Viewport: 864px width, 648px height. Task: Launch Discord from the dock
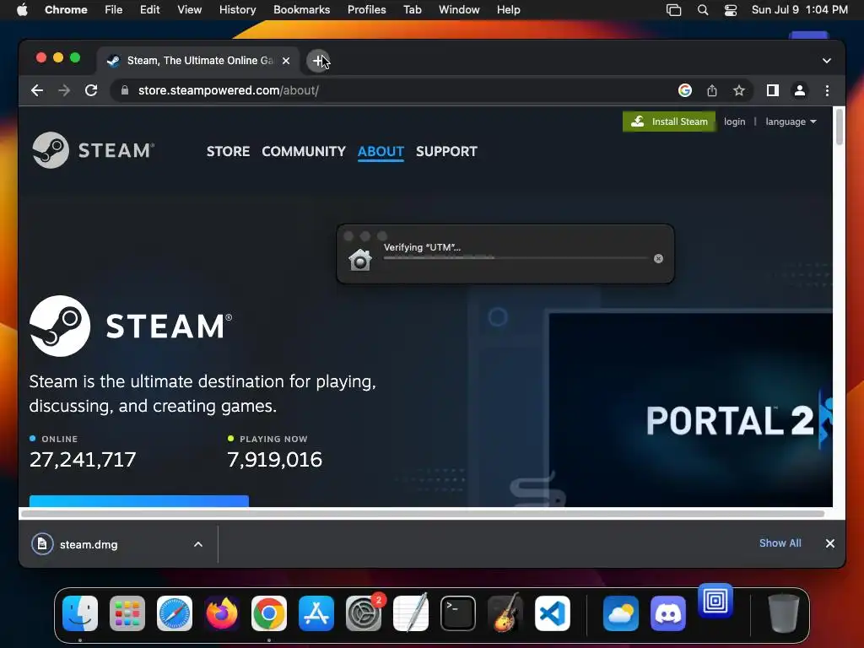(668, 613)
